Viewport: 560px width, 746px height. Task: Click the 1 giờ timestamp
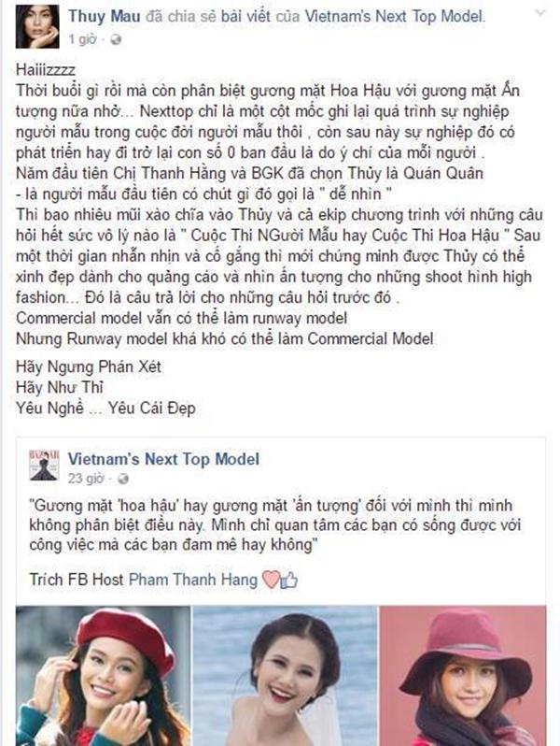(82, 39)
